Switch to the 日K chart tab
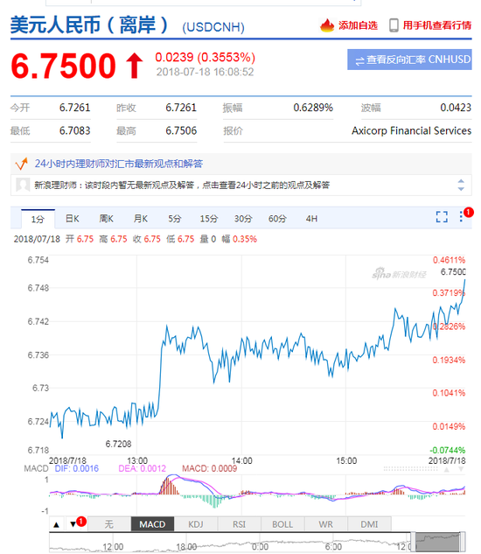Screen dimensions: 481x554 [x=73, y=219]
